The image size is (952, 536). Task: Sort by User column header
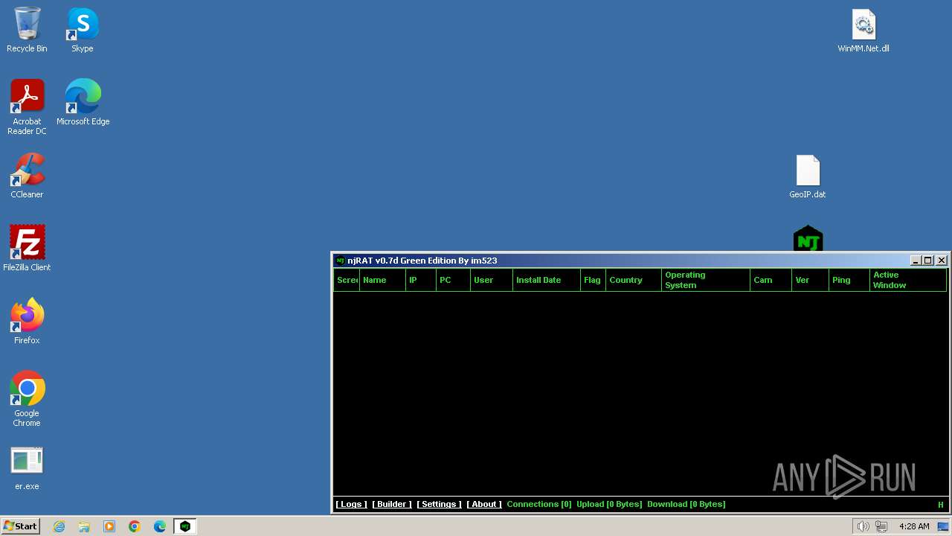click(x=492, y=280)
